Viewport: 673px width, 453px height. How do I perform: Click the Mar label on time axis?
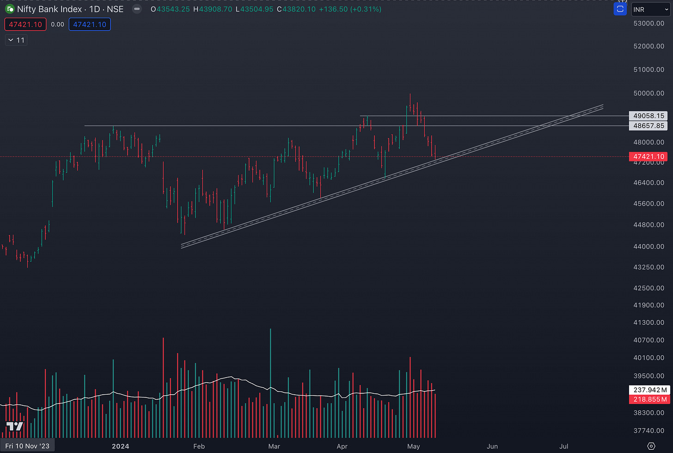point(274,446)
